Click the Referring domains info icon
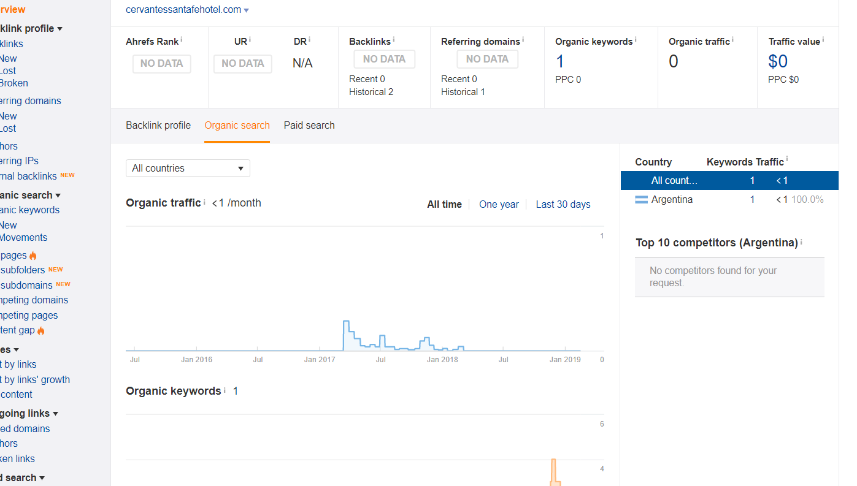Viewport: 857px width, 486px height. point(523,39)
